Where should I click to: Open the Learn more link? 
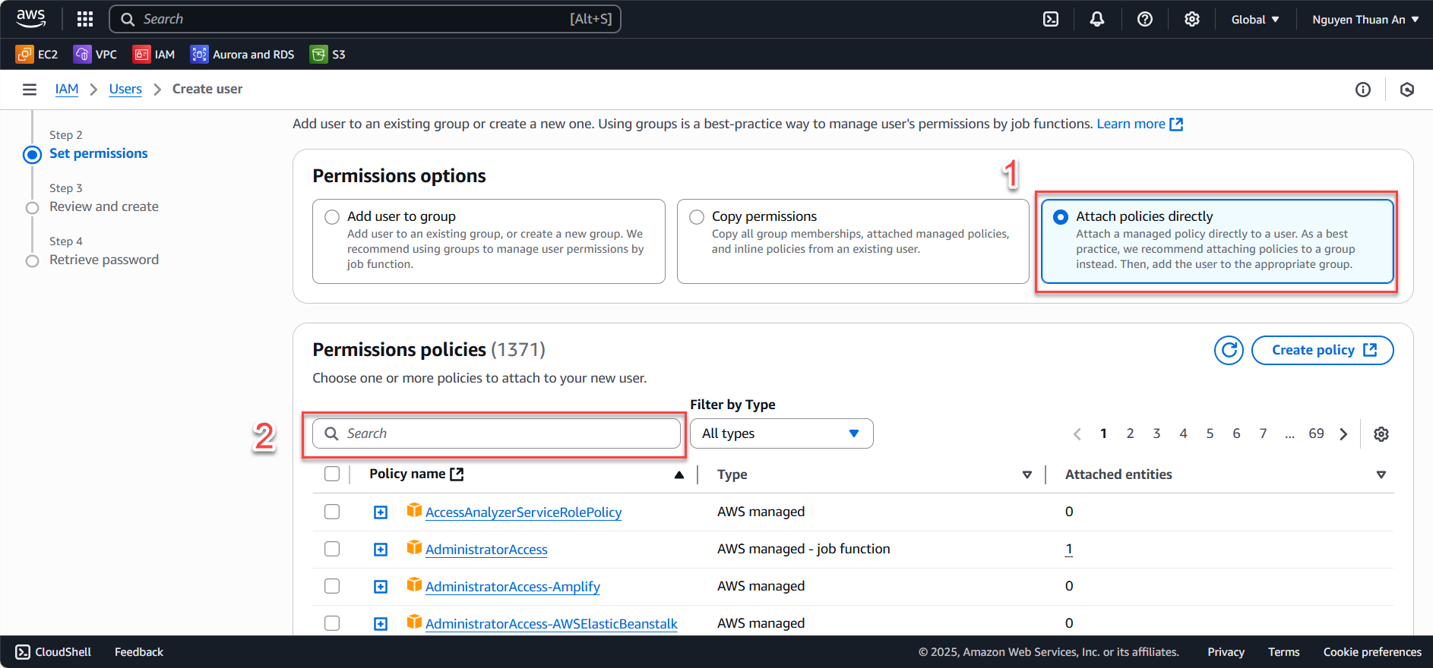[x=1140, y=124]
